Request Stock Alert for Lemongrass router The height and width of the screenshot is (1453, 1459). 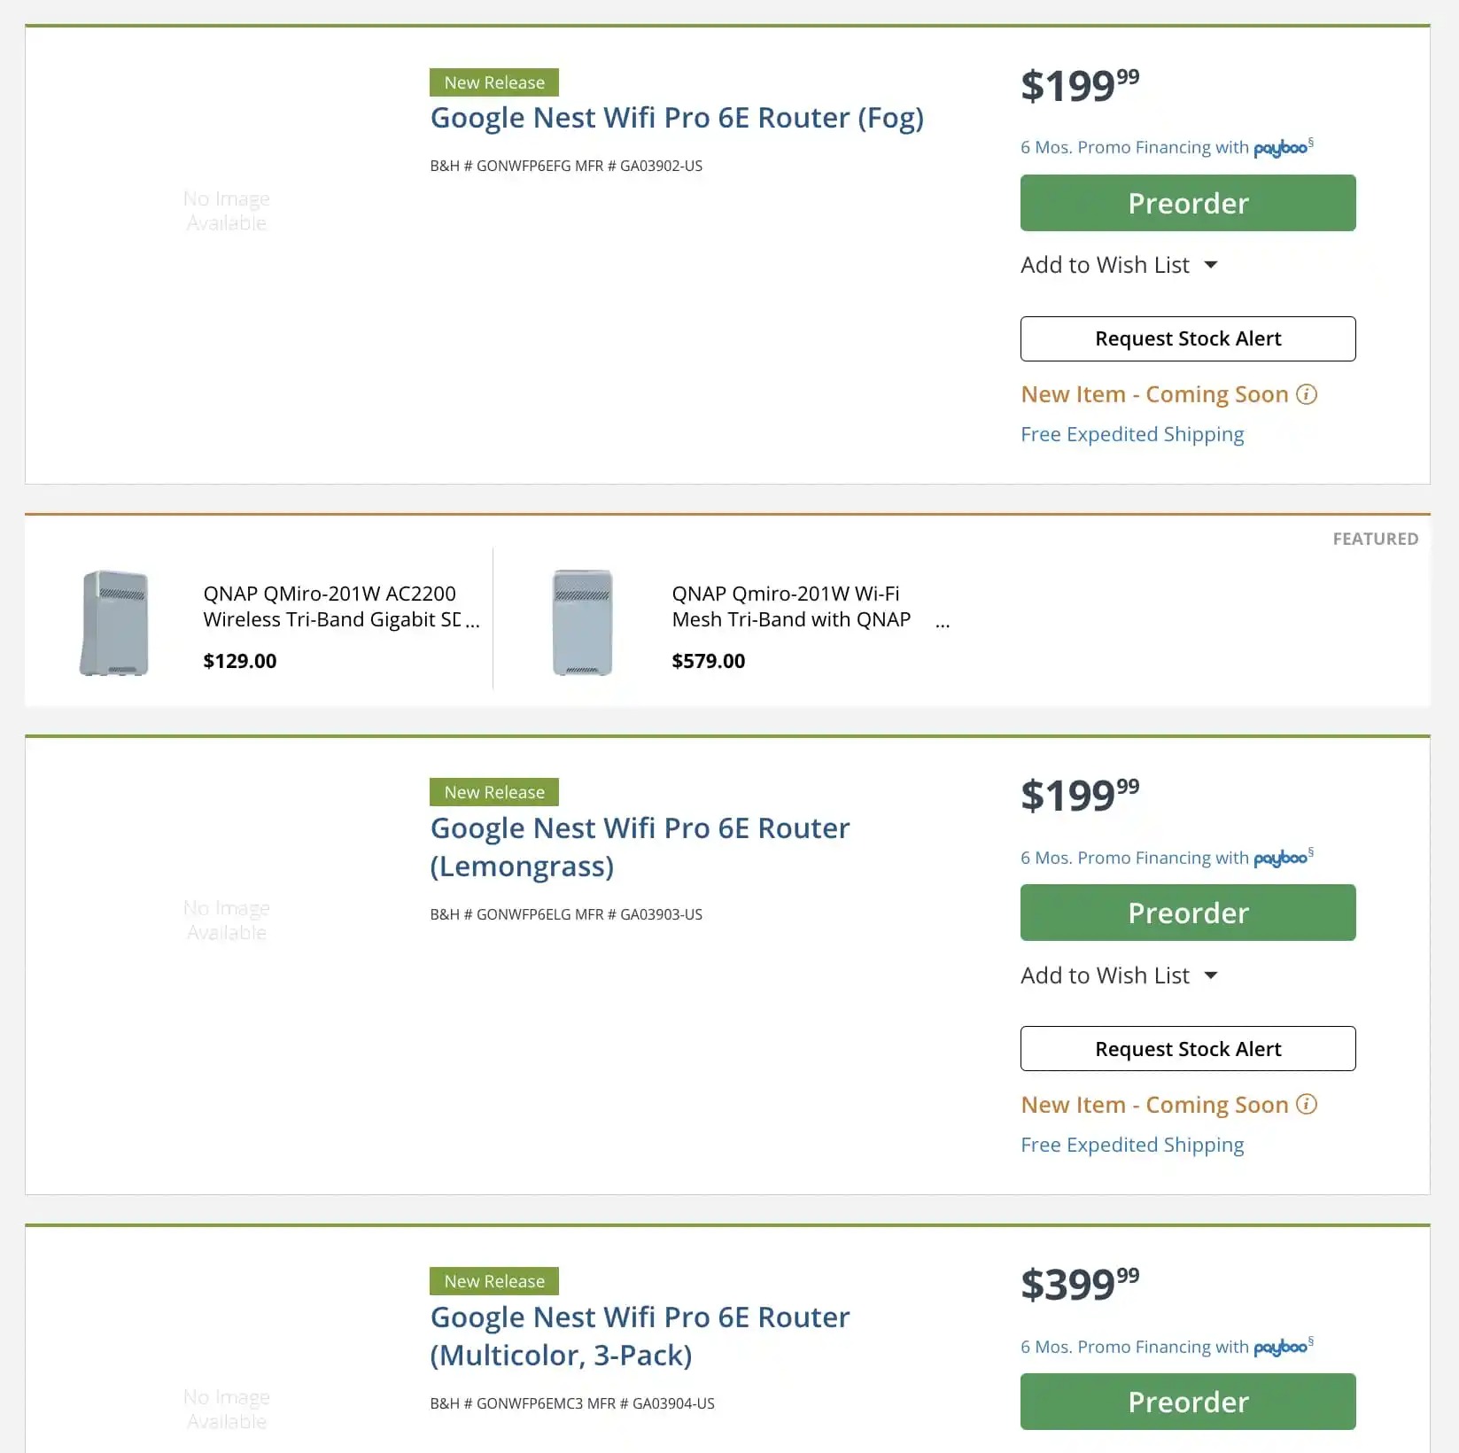pos(1187,1049)
